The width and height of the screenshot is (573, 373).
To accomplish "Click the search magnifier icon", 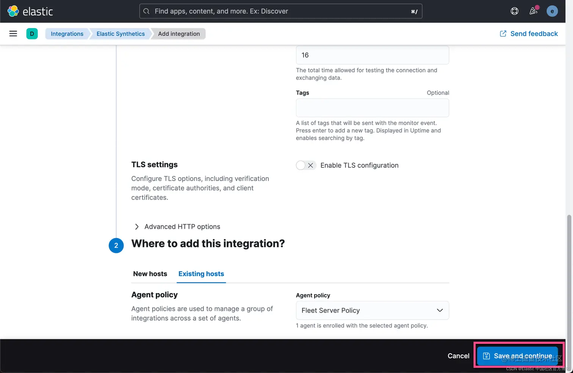I will pos(146,11).
